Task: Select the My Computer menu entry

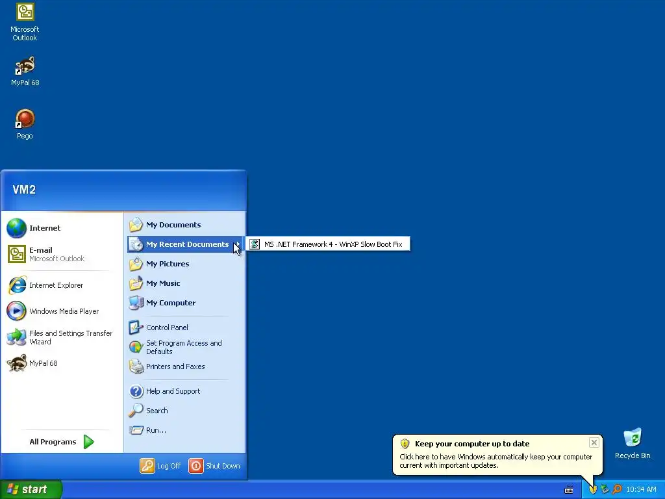Action: (185, 303)
